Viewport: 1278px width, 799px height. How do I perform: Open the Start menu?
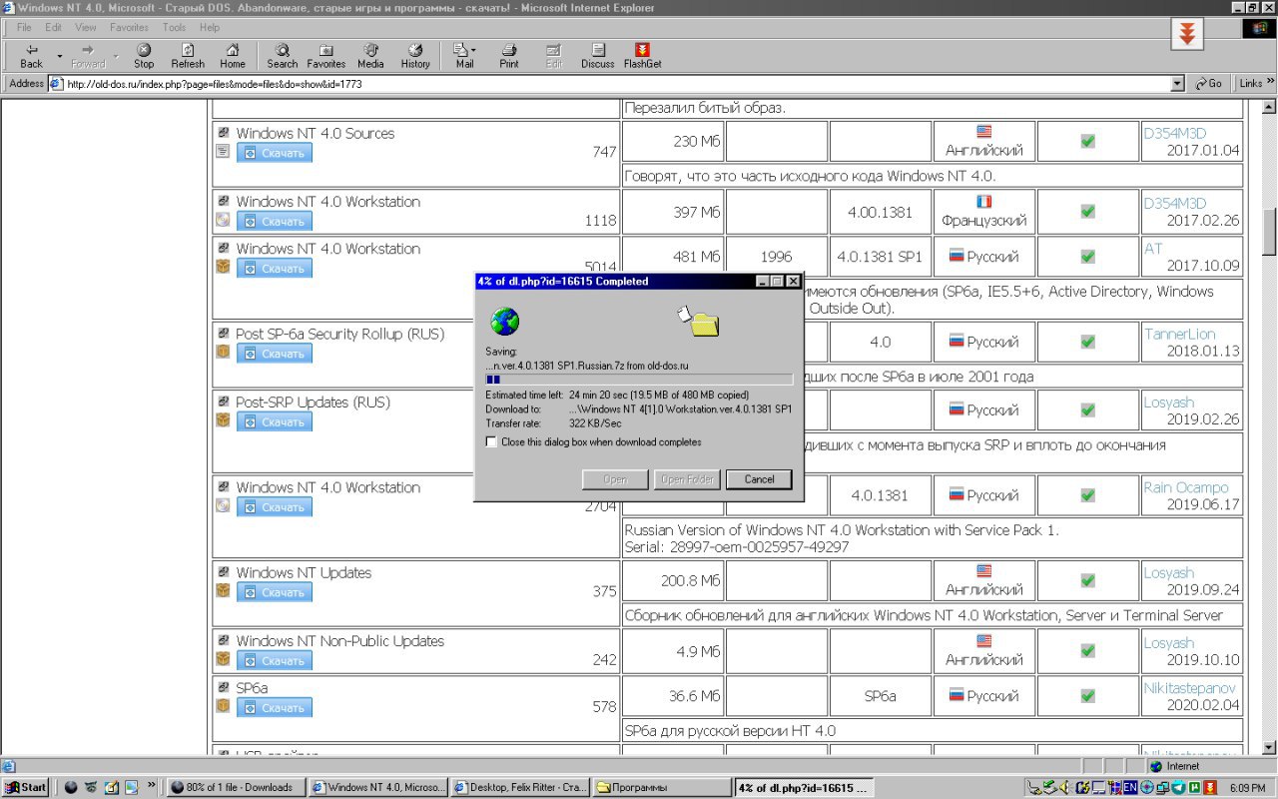pos(26,787)
